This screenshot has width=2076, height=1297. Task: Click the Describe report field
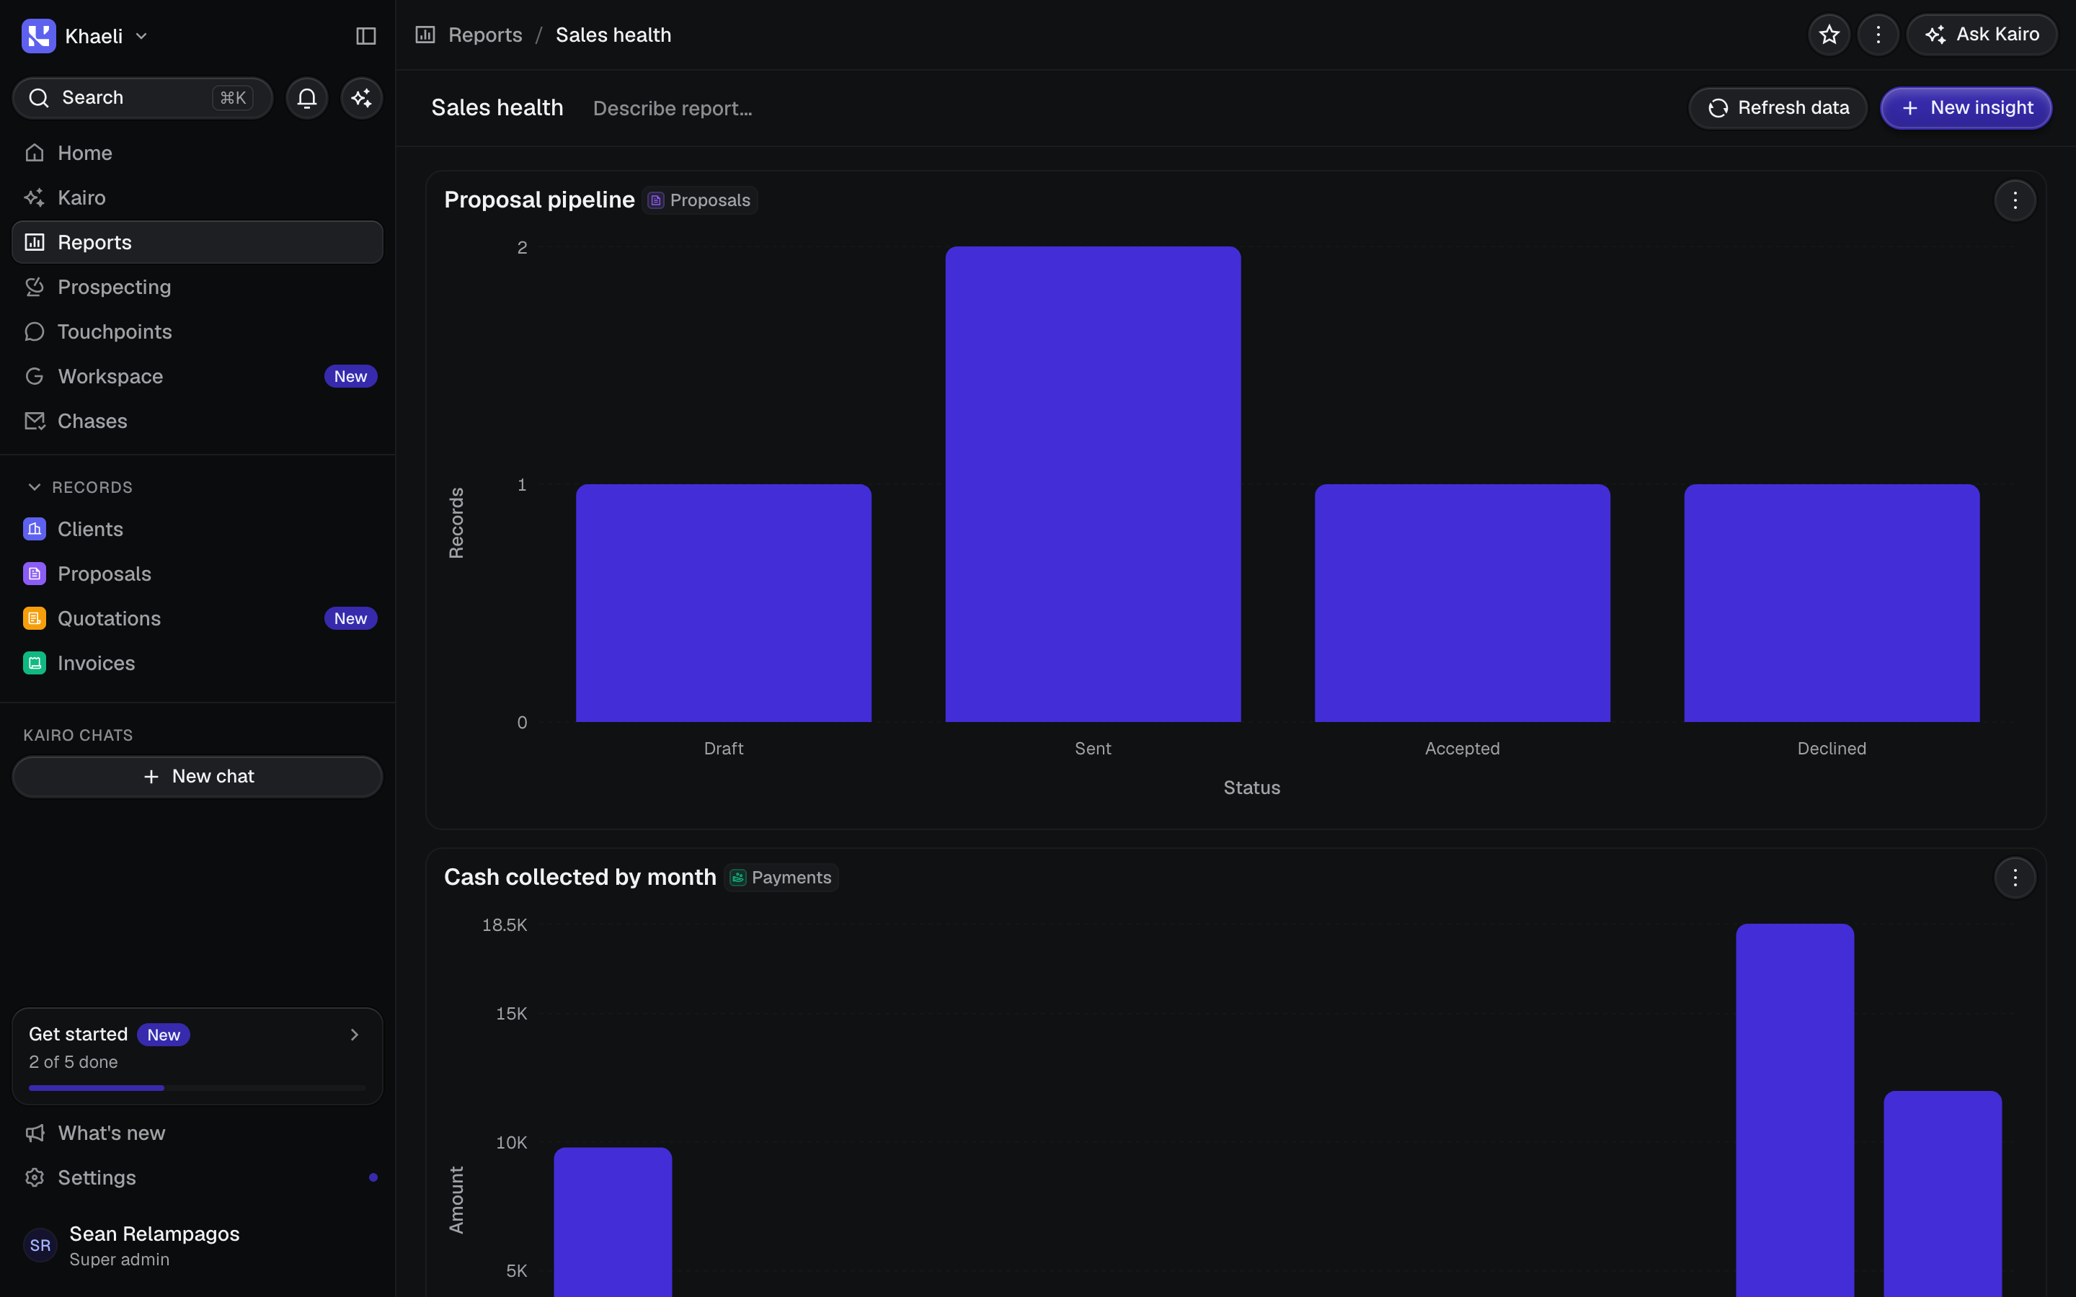pyautogui.click(x=673, y=108)
